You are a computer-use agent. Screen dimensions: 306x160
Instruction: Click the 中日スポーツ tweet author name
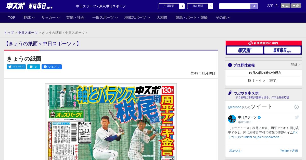(247, 117)
